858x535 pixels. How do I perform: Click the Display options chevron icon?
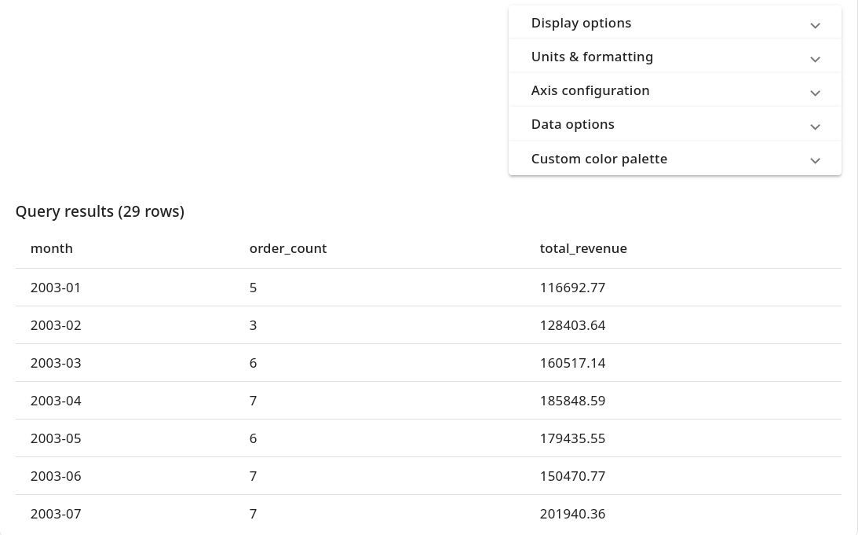click(815, 25)
